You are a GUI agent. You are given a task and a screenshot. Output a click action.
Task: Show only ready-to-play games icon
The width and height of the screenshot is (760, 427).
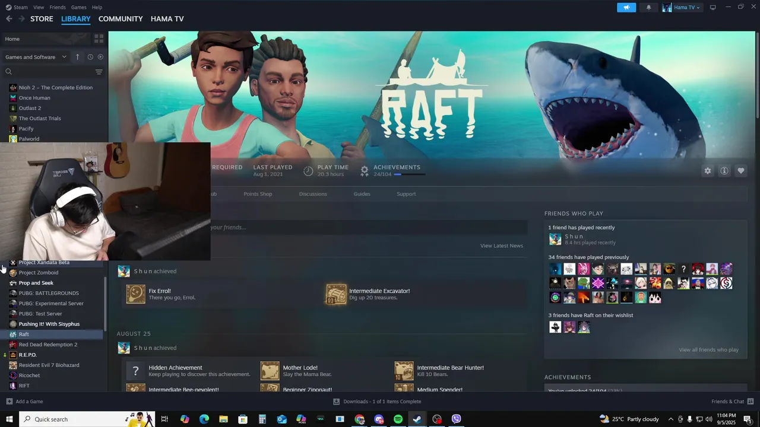click(100, 57)
